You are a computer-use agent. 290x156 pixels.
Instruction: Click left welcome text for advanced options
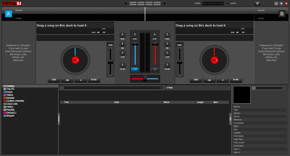tap(18, 53)
